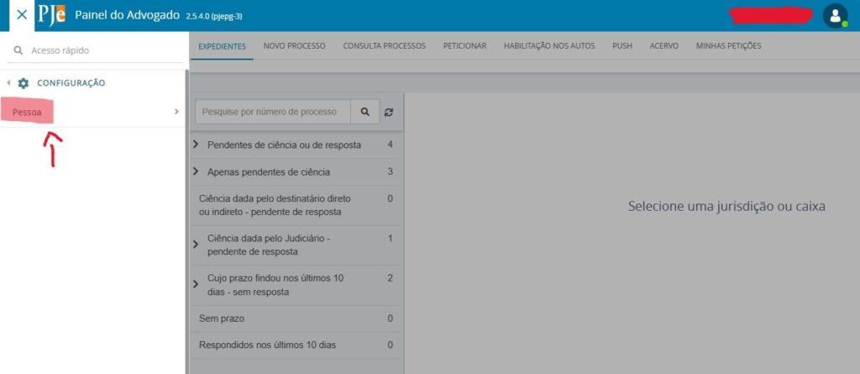Click Selecione uma jurisdição ou caixa text
Image resolution: width=860 pixels, height=374 pixels.
coord(726,207)
